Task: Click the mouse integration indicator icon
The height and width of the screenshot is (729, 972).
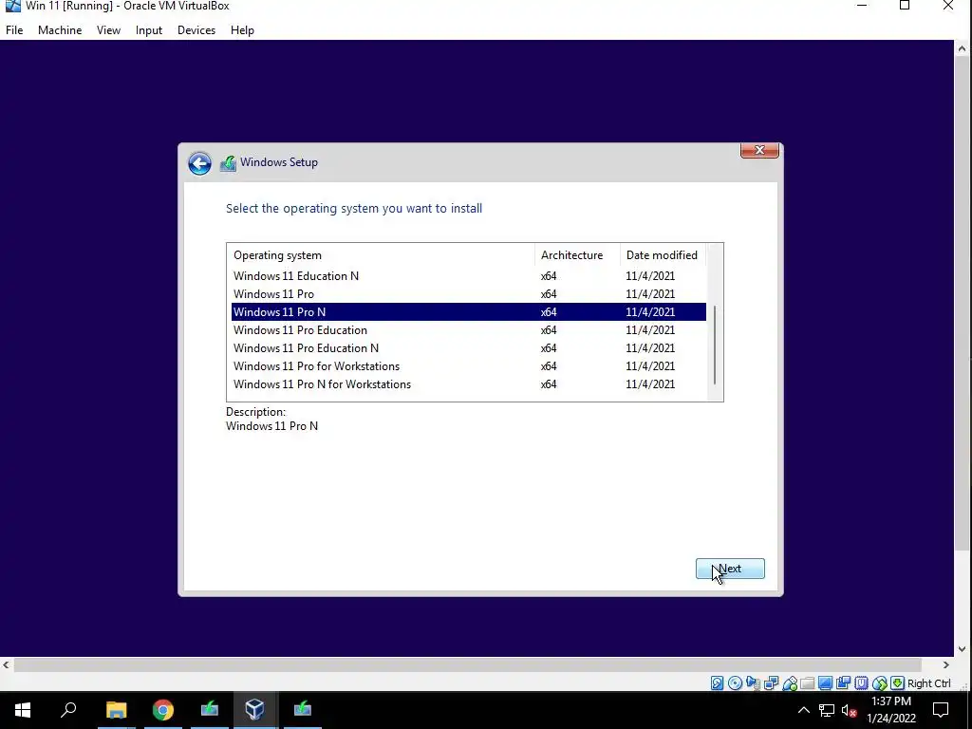Action: point(880,683)
